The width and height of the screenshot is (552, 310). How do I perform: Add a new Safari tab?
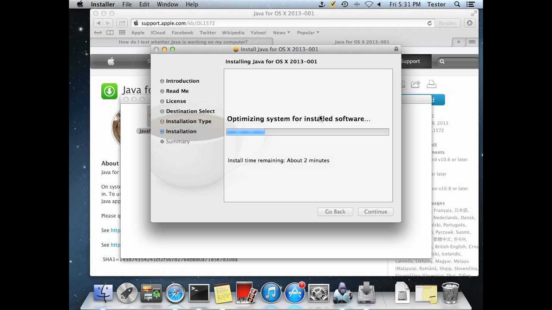pyautogui.click(x=458, y=42)
